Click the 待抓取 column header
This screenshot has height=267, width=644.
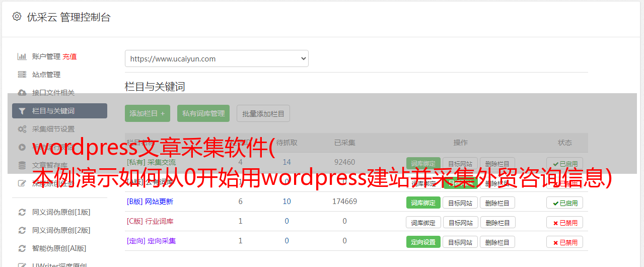pos(287,143)
